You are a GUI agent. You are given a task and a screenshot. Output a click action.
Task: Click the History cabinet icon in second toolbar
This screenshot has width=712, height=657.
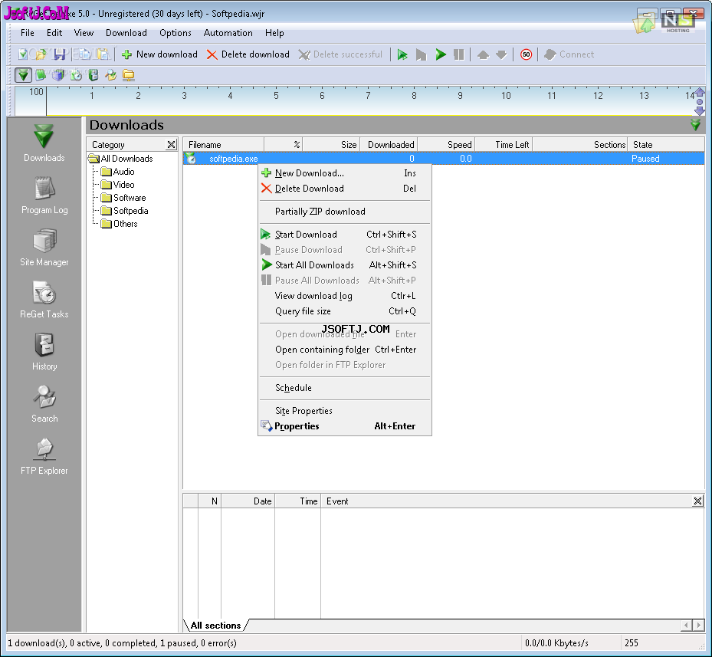point(93,75)
